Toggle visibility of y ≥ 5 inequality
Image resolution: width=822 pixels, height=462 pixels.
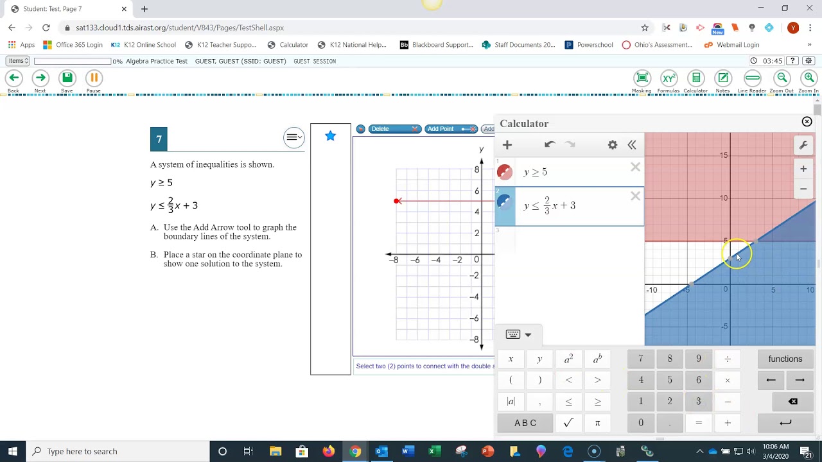coord(505,172)
